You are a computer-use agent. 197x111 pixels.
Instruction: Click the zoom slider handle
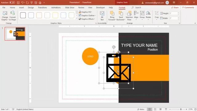[181, 109]
